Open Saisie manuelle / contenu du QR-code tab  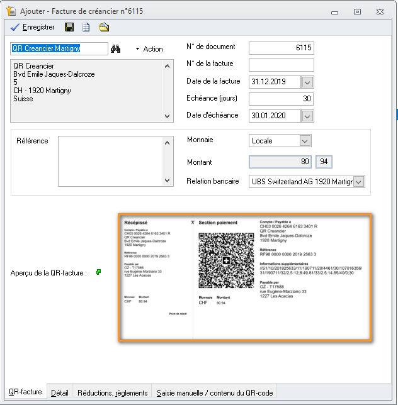tap(215, 393)
